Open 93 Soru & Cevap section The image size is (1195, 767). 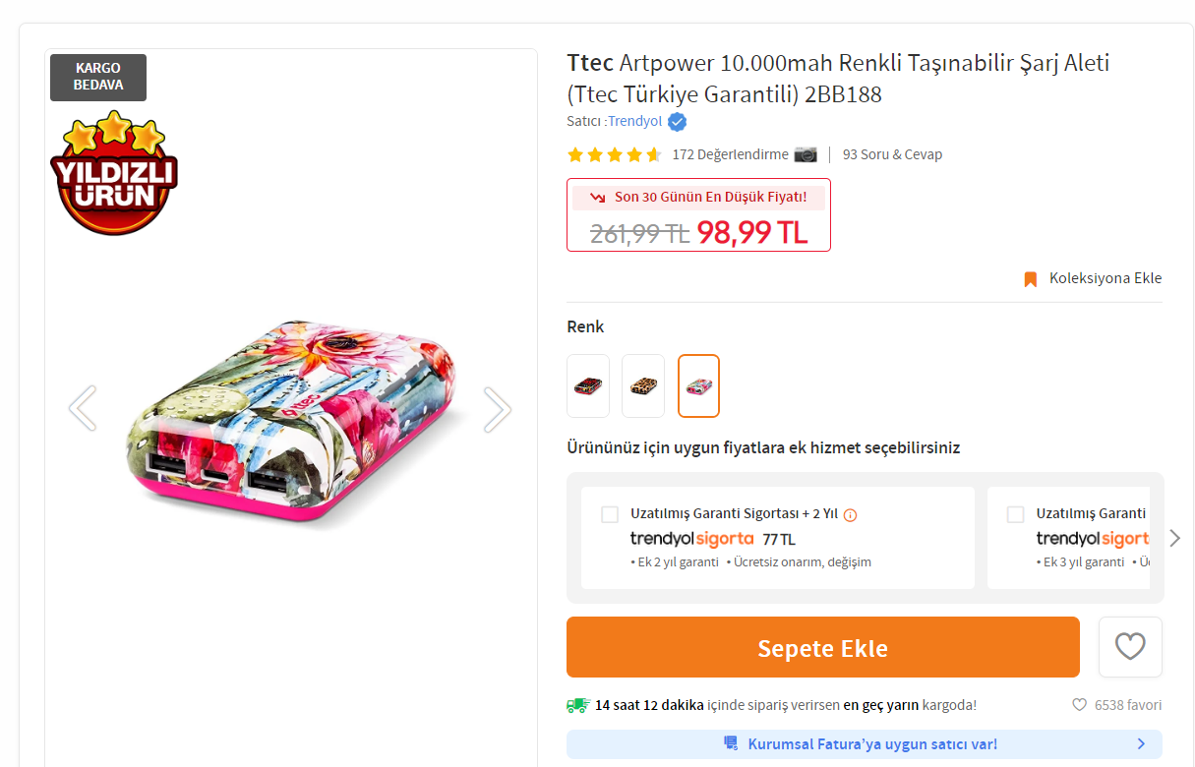892,154
